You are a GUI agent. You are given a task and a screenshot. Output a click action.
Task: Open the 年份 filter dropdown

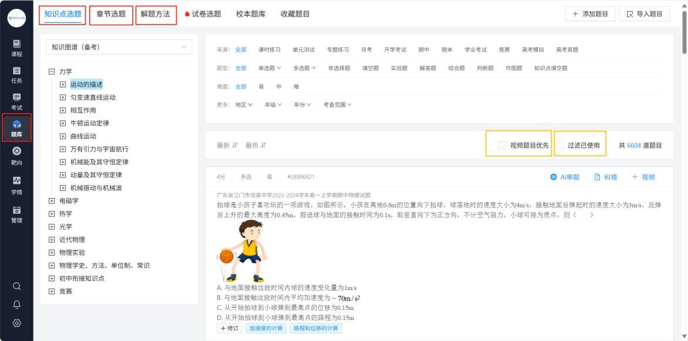point(302,105)
